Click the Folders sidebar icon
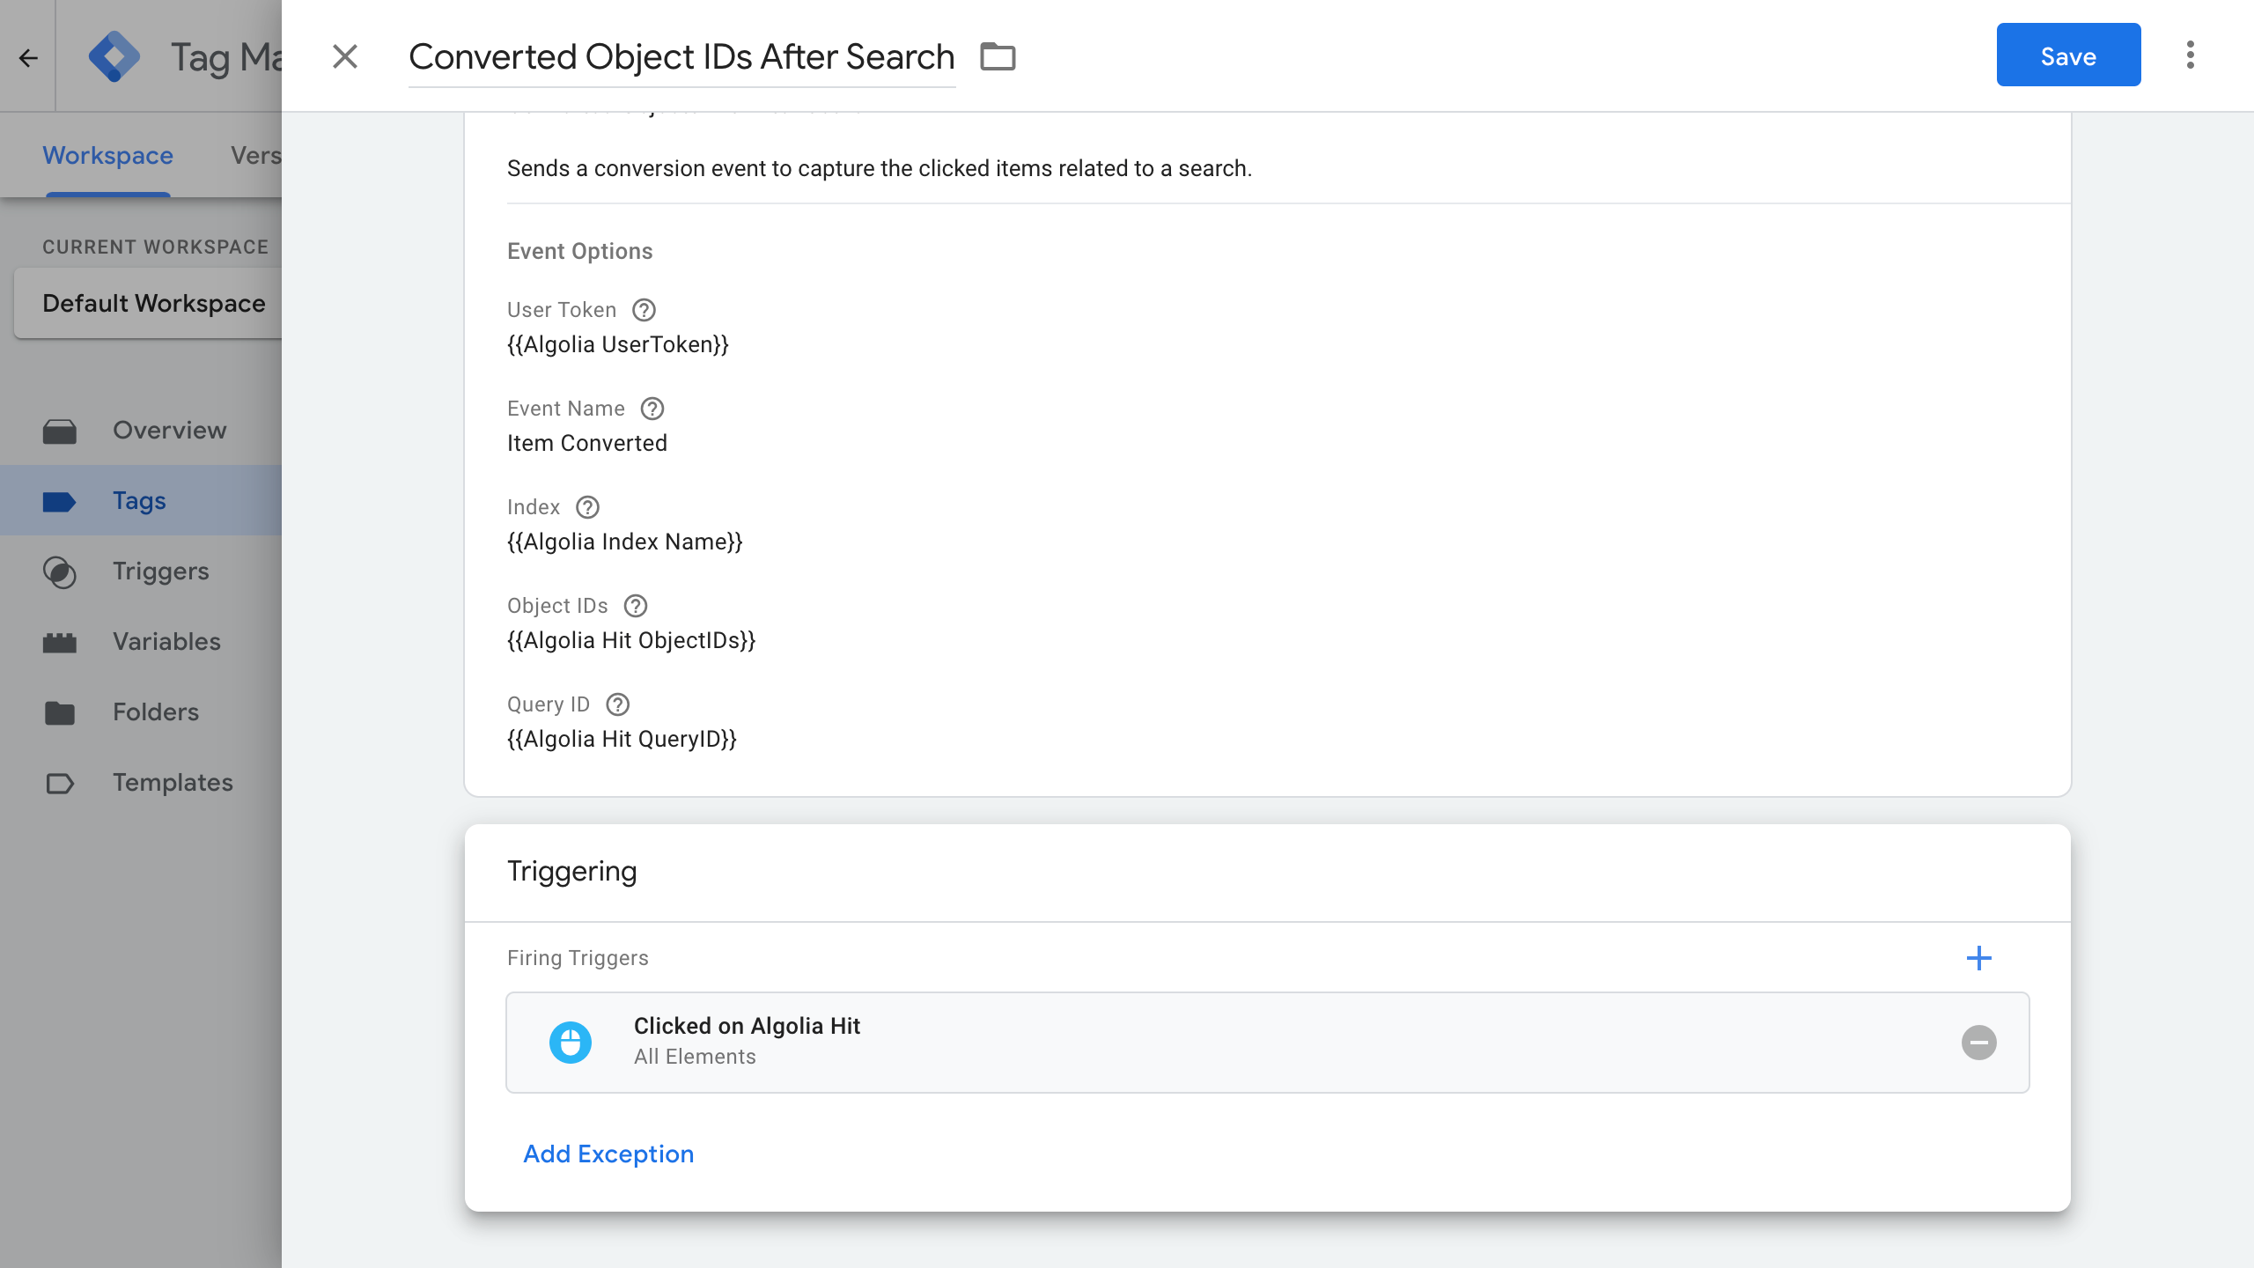The width and height of the screenshot is (2254, 1268). pos(60,712)
